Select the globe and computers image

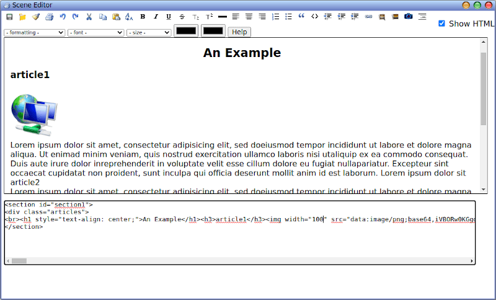pyautogui.click(x=34, y=115)
